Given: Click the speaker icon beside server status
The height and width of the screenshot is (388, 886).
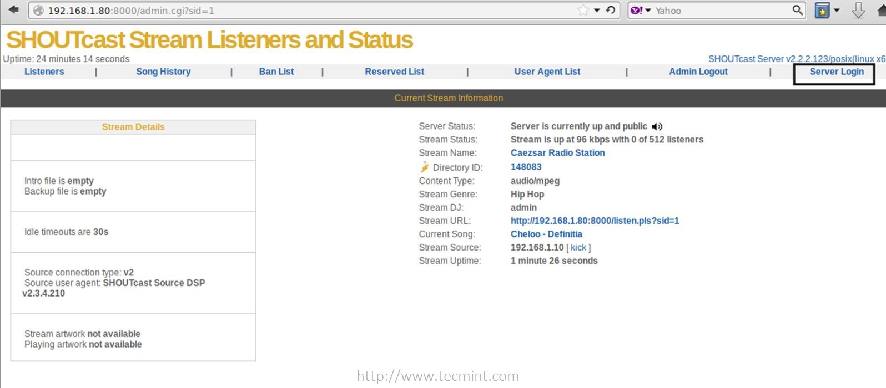Looking at the screenshot, I should (657, 126).
